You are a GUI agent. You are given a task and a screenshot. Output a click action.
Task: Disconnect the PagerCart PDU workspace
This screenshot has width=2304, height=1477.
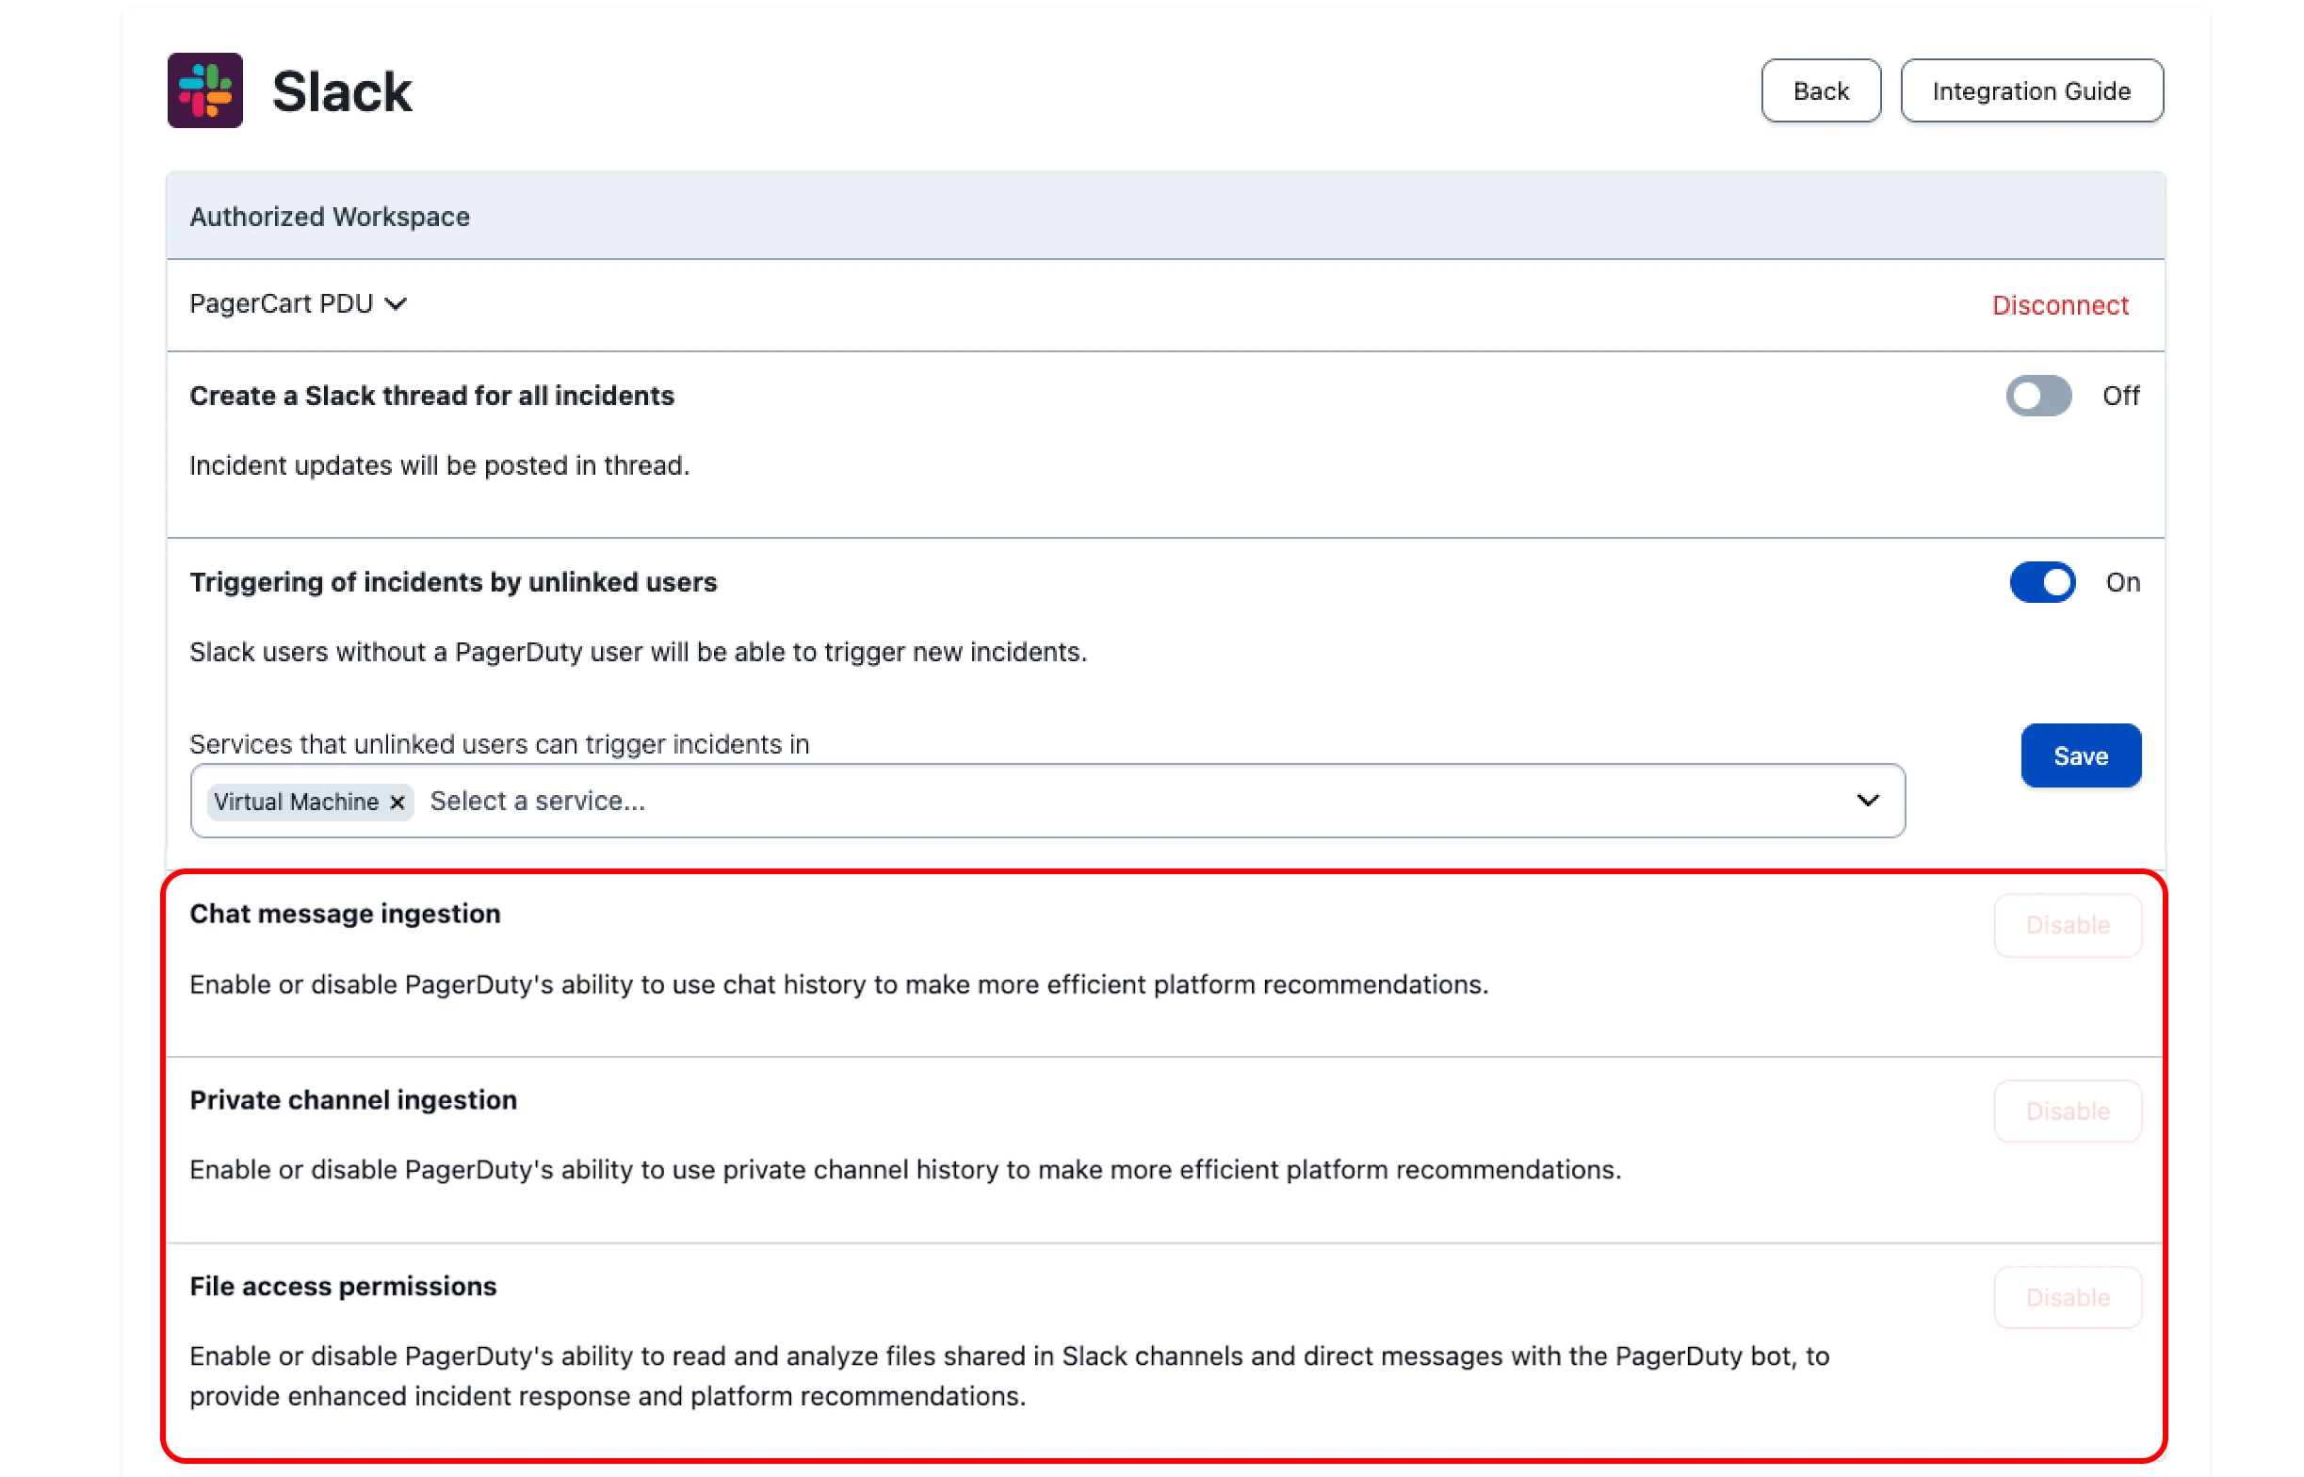coord(2058,304)
